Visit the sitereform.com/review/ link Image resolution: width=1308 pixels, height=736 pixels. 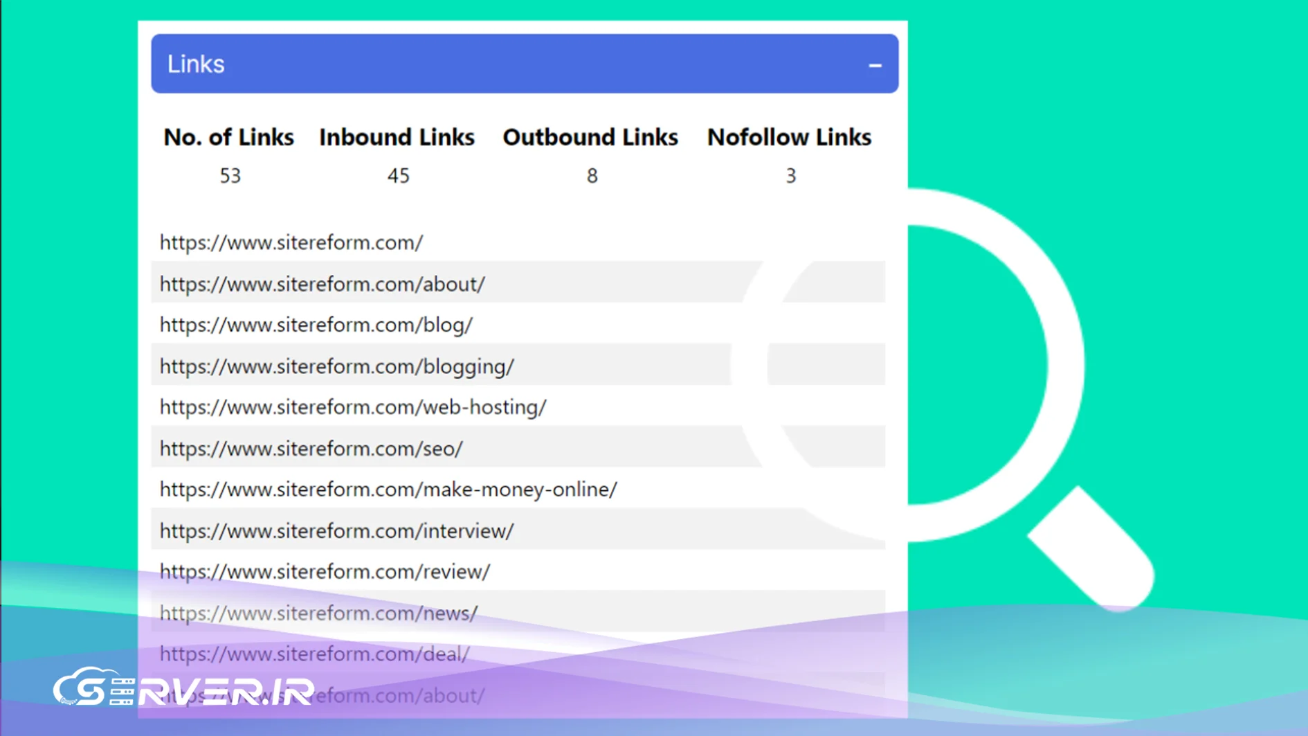tap(325, 572)
